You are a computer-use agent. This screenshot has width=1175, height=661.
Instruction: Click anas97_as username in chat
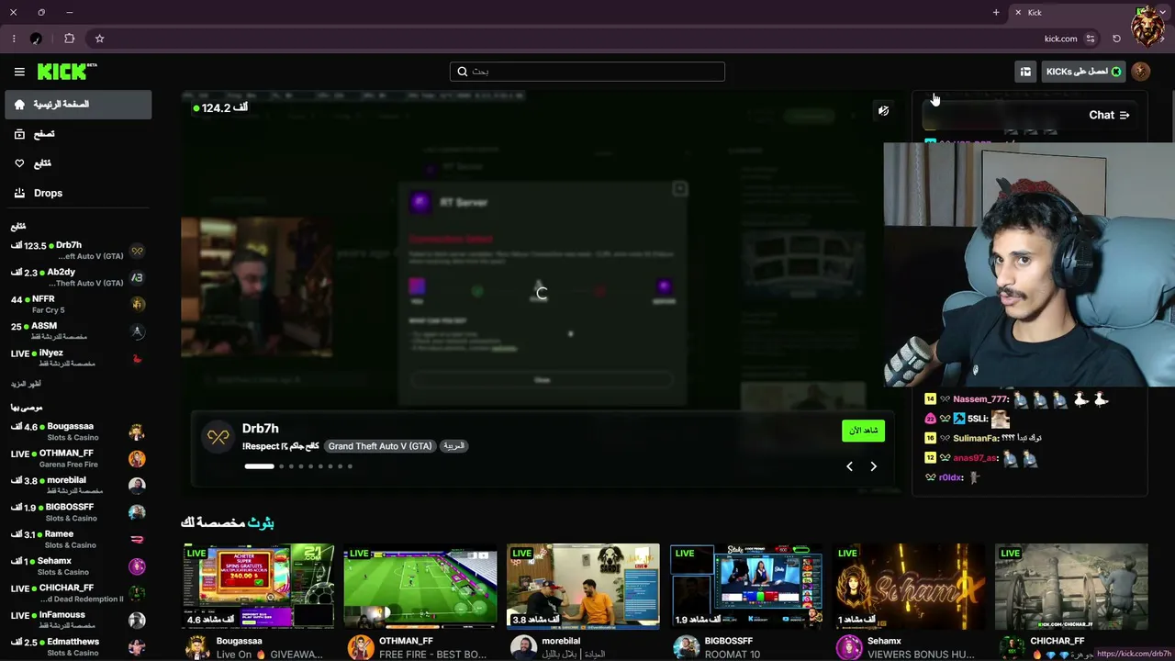pyautogui.click(x=974, y=458)
